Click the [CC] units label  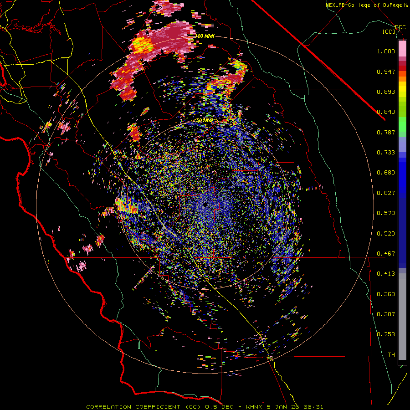coord(389,31)
